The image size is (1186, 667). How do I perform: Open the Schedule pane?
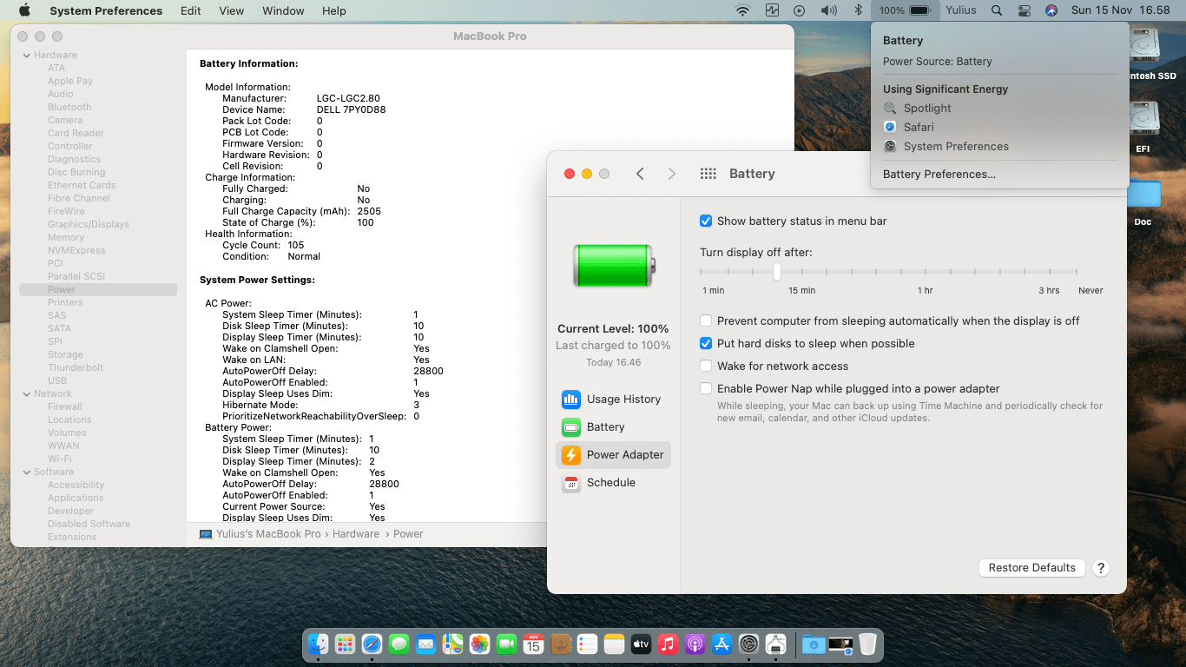click(x=610, y=483)
